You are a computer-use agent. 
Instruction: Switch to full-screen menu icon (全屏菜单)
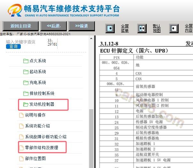(110, 28)
